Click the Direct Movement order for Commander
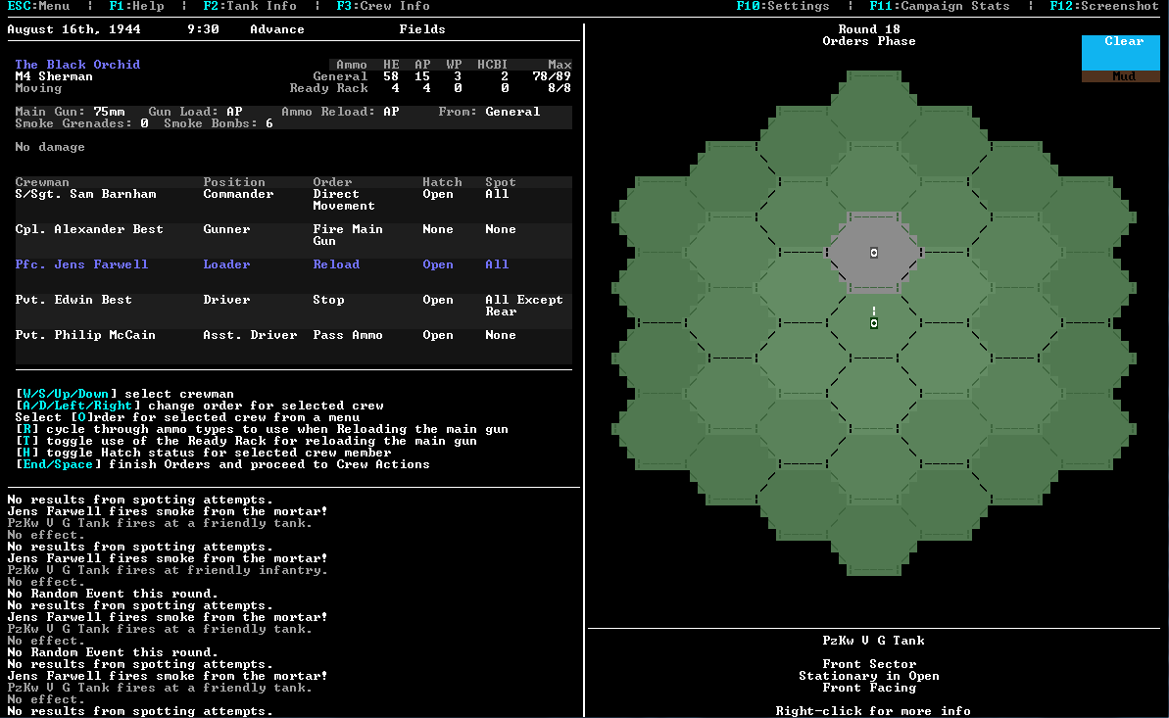The width and height of the screenshot is (1169, 718). click(344, 200)
